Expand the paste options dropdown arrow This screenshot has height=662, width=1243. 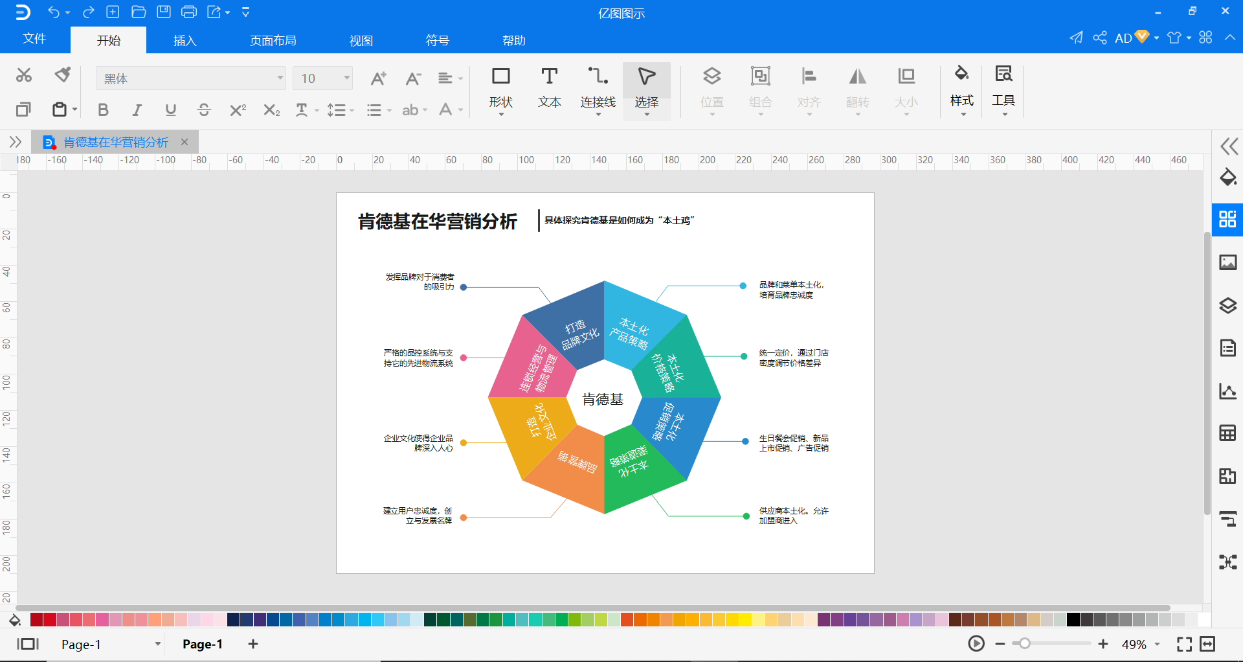(x=75, y=109)
